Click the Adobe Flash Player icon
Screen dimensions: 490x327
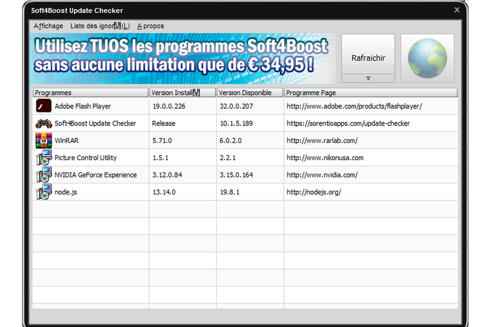pyautogui.click(x=44, y=106)
